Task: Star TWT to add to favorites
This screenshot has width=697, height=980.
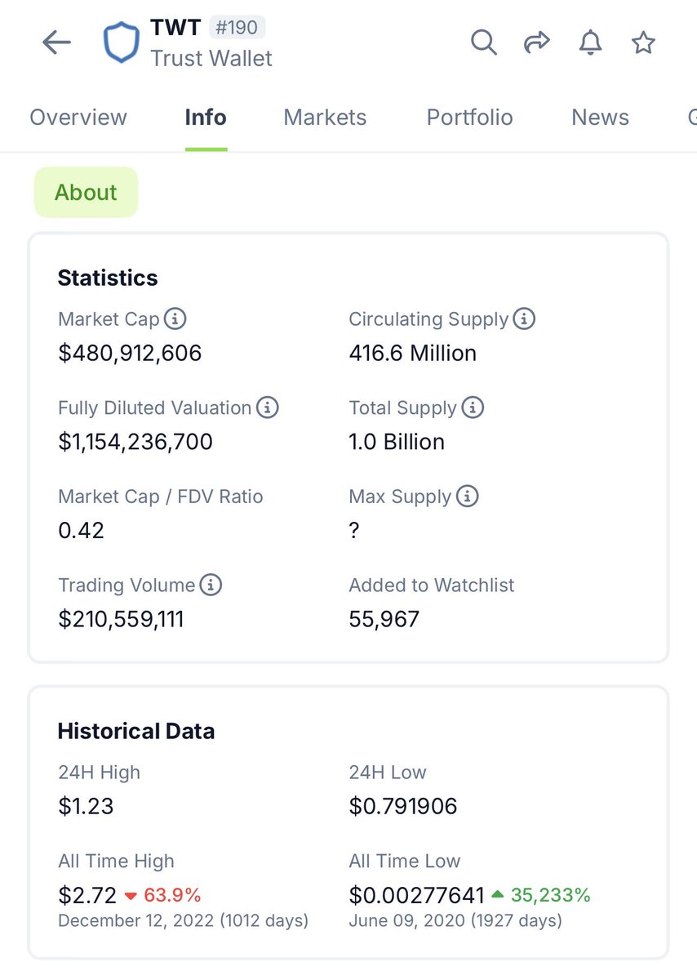Action: 643,42
